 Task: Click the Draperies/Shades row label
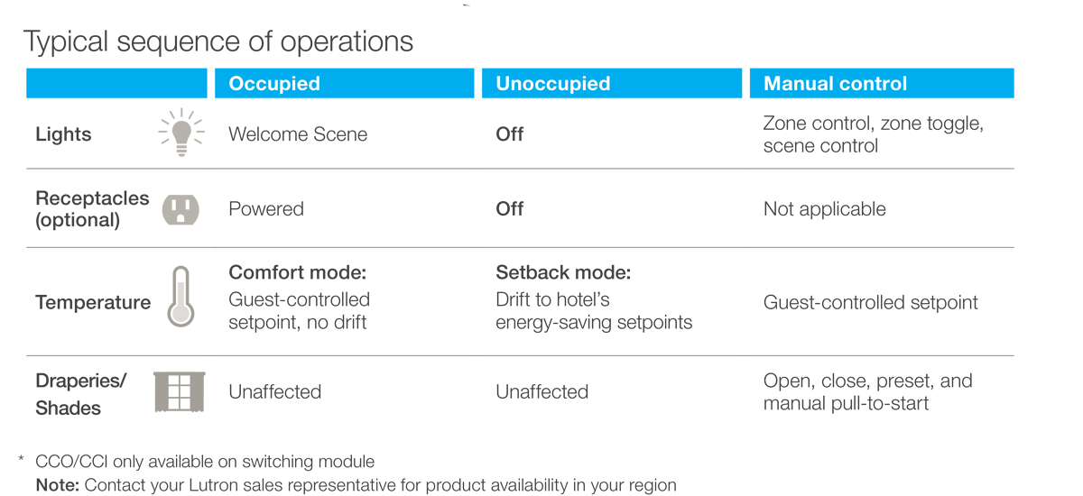tap(81, 394)
